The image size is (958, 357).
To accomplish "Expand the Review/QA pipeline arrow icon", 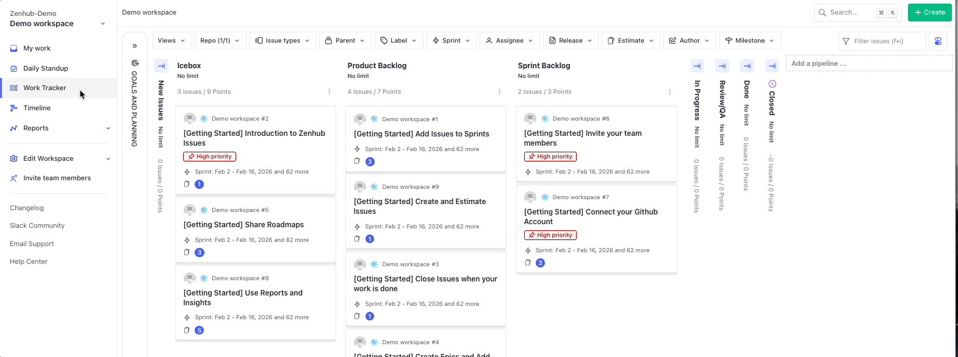I will [x=722, y=66].
